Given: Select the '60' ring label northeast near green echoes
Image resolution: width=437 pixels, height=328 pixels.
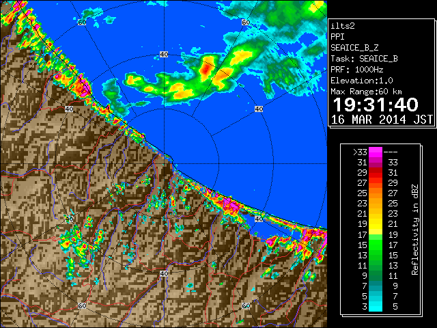Looking at the screenshot, I should [x=246, y=23].
